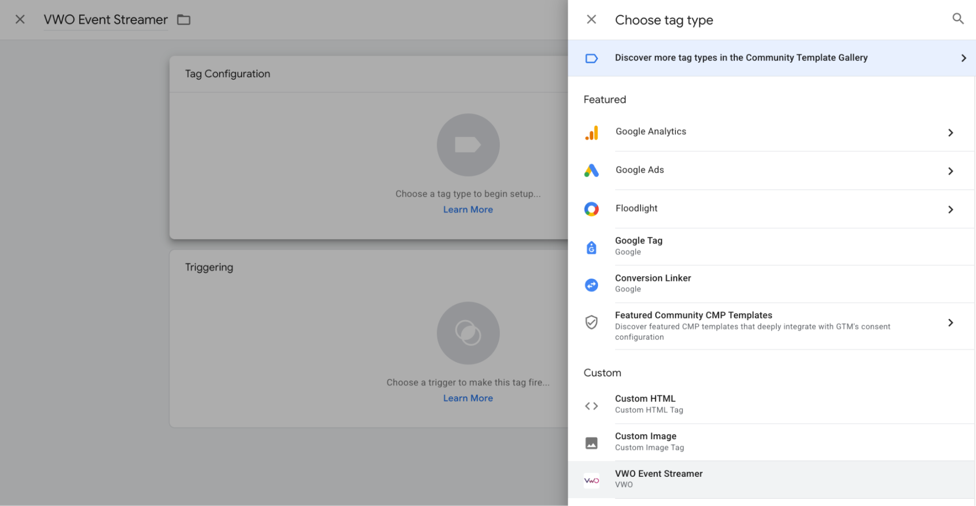This screenshot has height=506, width=976.
Task: Click 'Choose a trigger to make this tag fire' text
Action: tap(468, 383)
